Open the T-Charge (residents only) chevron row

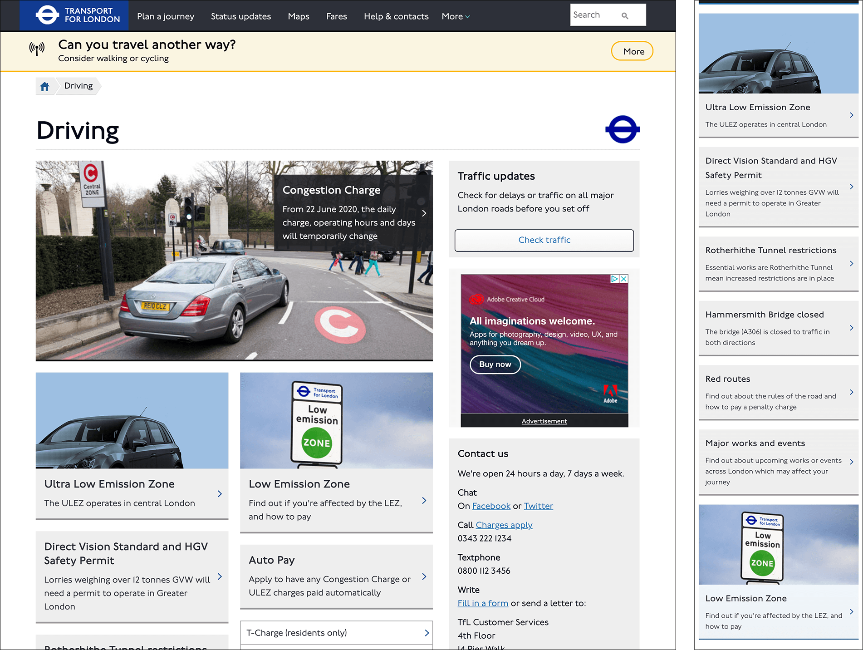(x=426, y=633)
